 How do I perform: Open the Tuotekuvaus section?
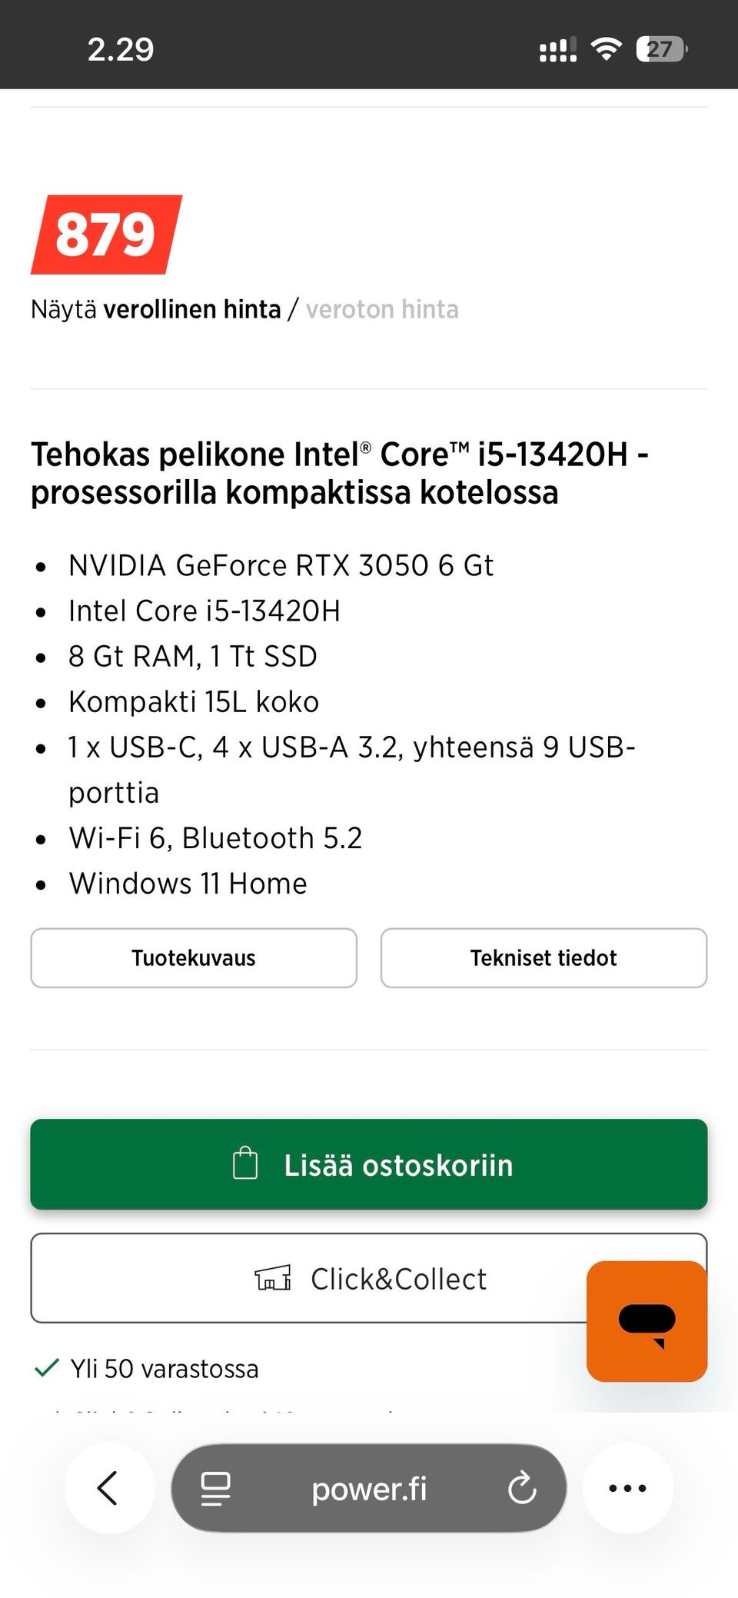[194, 957]
